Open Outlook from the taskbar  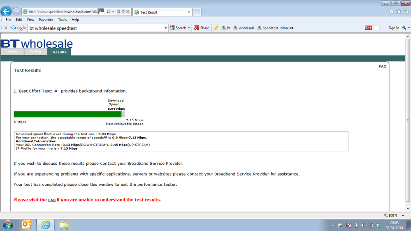click(26, 225)
